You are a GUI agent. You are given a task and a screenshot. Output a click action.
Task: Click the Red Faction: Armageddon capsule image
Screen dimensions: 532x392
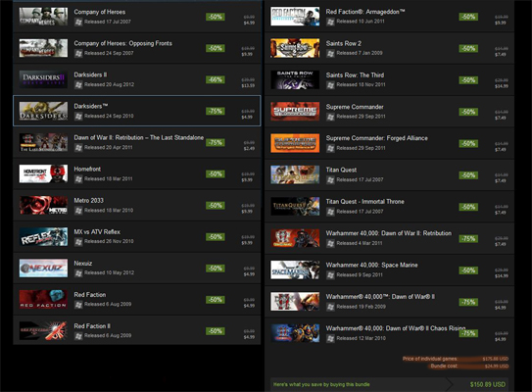[295, 17]
